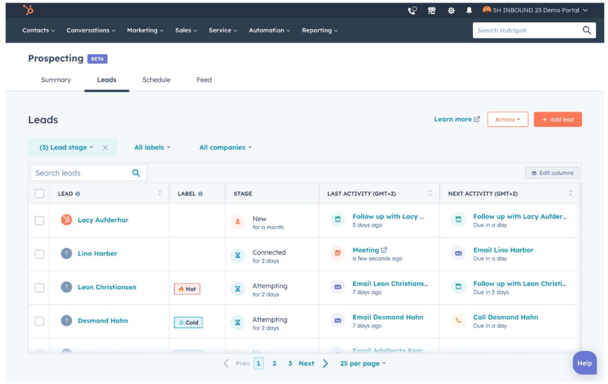Screen dimensions: 608x384
Task: Click the info icon beside LABEL header
Action: [x=200, y=194]
